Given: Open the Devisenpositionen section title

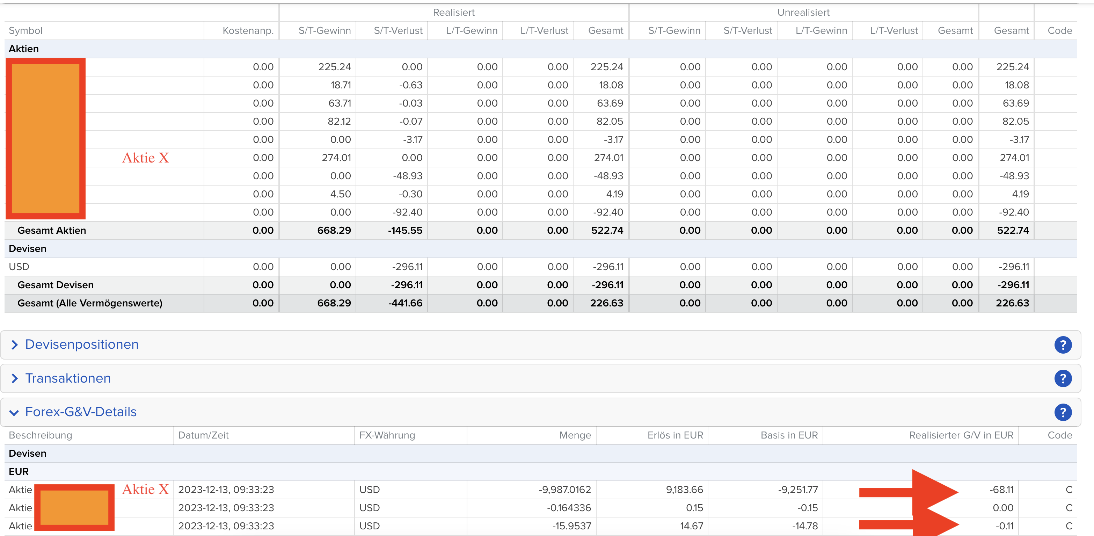Looking at the screenshot, I should 81,344.
